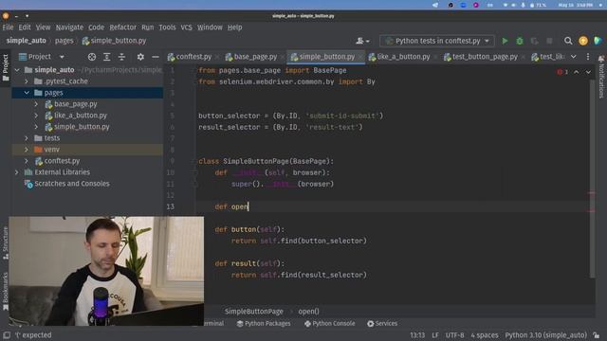Expand External Libraries node
Viewport: 607px width, 341px height.
click(x=17, y=172)
